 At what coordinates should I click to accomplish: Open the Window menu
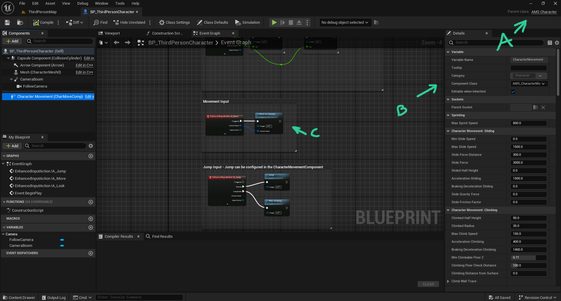click(x=102, y=4)
